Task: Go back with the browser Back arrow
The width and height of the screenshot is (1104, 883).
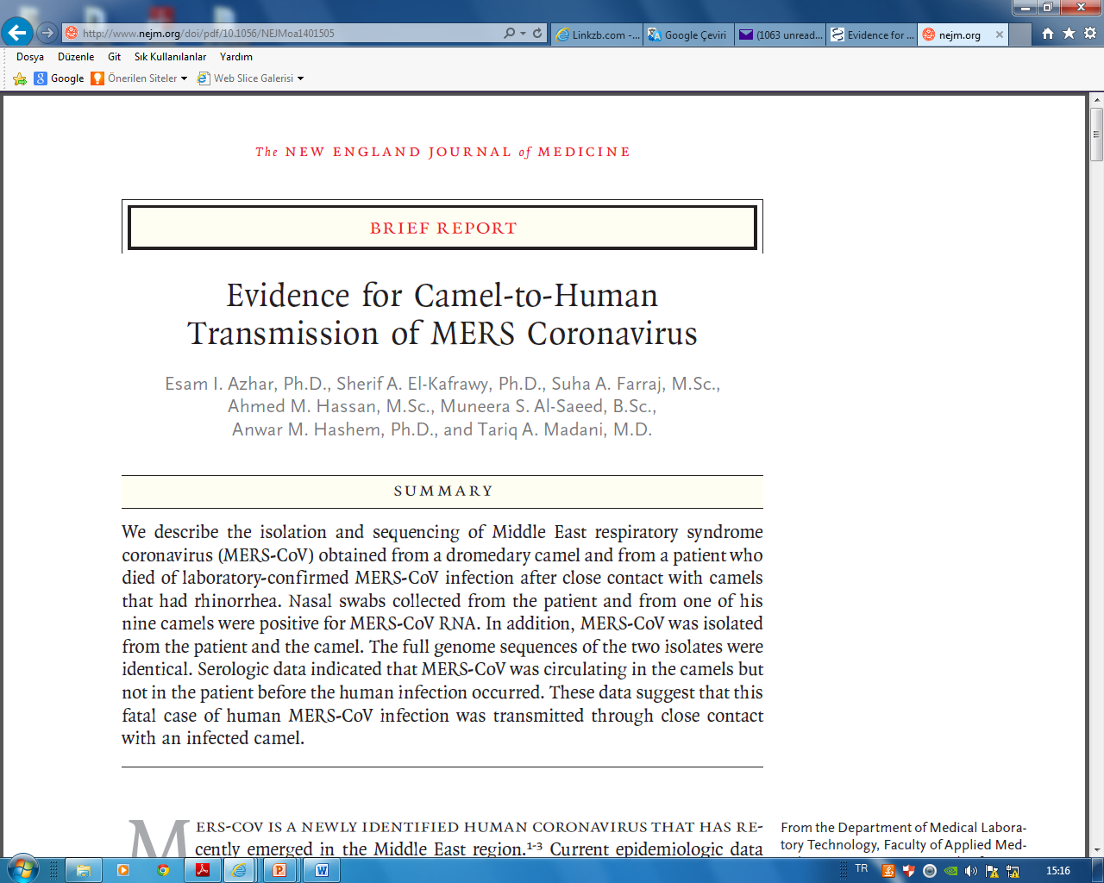Action: click(x=17, y=33)
